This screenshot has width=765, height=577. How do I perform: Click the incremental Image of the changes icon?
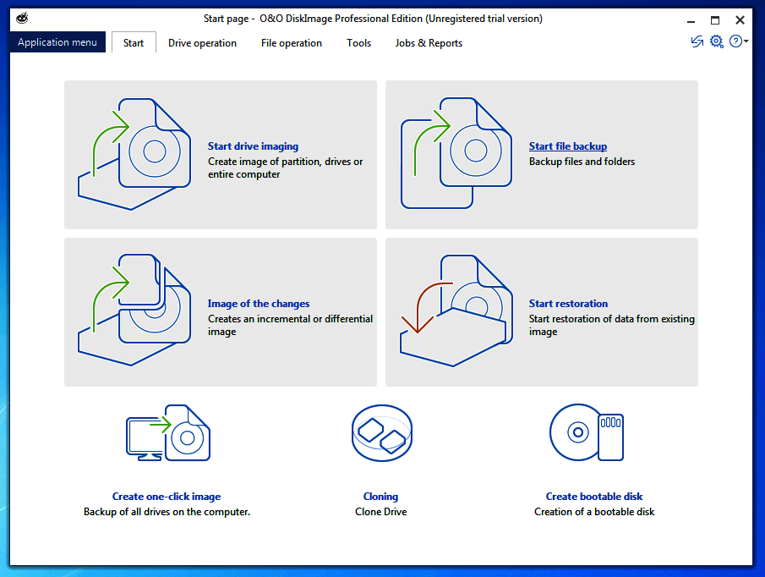coord(135,311)
